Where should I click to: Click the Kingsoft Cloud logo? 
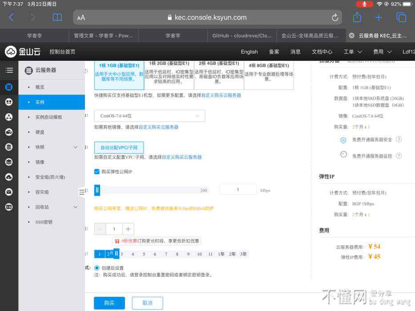[23, 52]
